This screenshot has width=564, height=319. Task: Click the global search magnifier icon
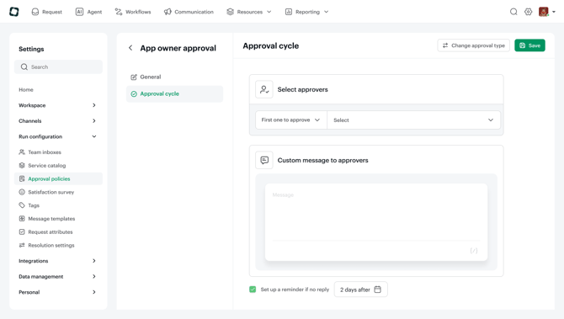(513, 12)
